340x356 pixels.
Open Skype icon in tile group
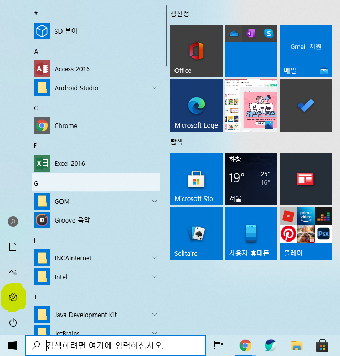coord(269,34)
